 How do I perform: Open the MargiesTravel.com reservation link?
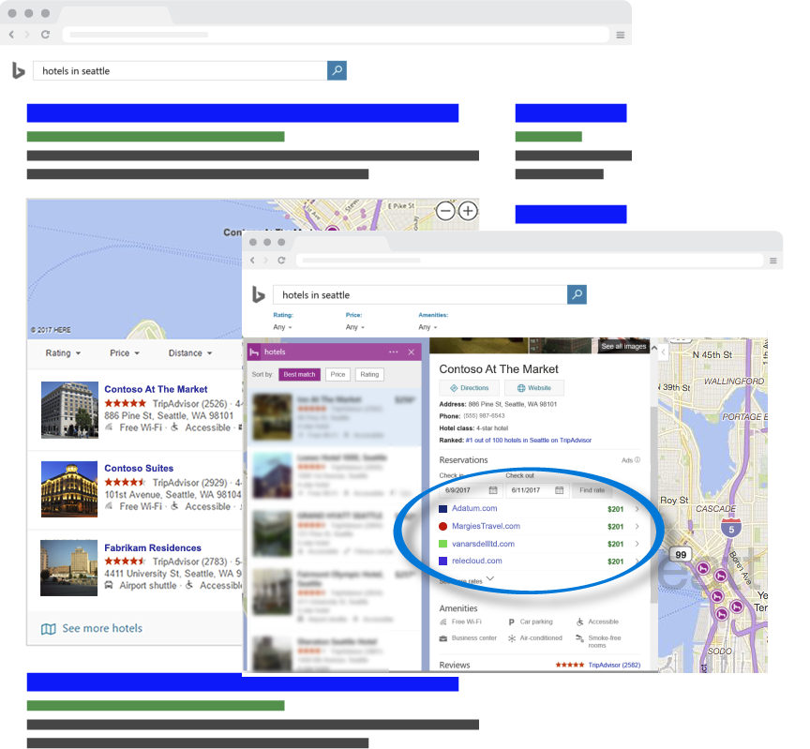486,527
